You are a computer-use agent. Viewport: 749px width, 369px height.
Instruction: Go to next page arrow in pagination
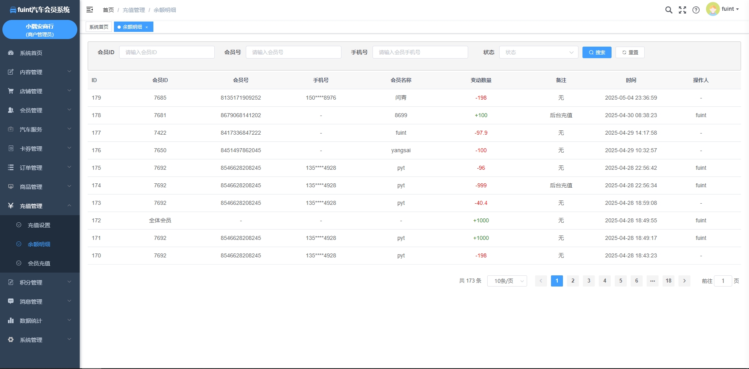684,281
